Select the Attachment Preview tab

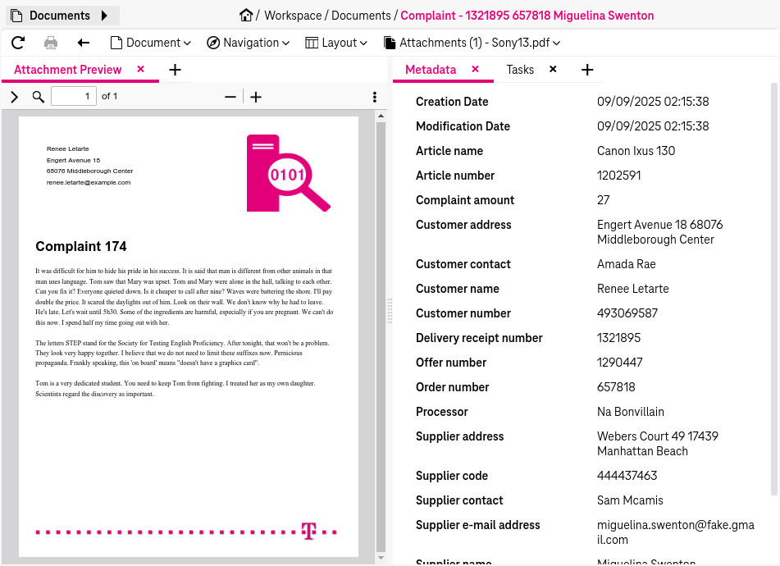66,70
